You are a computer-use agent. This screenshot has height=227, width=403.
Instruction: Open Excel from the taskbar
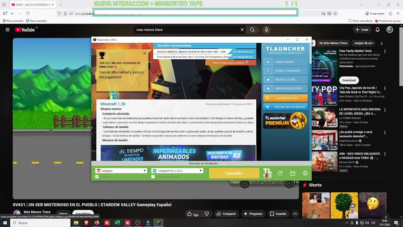coord(117,223)
